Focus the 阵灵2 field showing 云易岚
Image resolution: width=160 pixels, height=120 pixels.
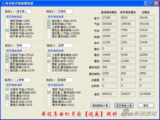pyautogui.click(x=65, y=11)
